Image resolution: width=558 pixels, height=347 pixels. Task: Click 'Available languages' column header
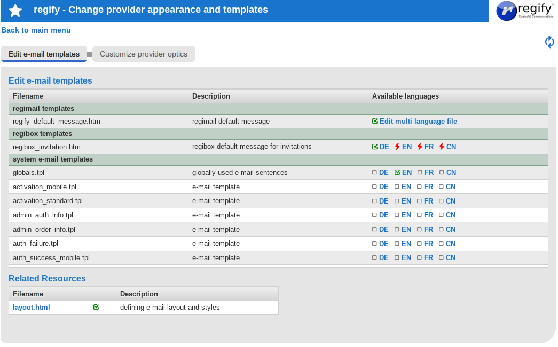[x=405, y=96]
